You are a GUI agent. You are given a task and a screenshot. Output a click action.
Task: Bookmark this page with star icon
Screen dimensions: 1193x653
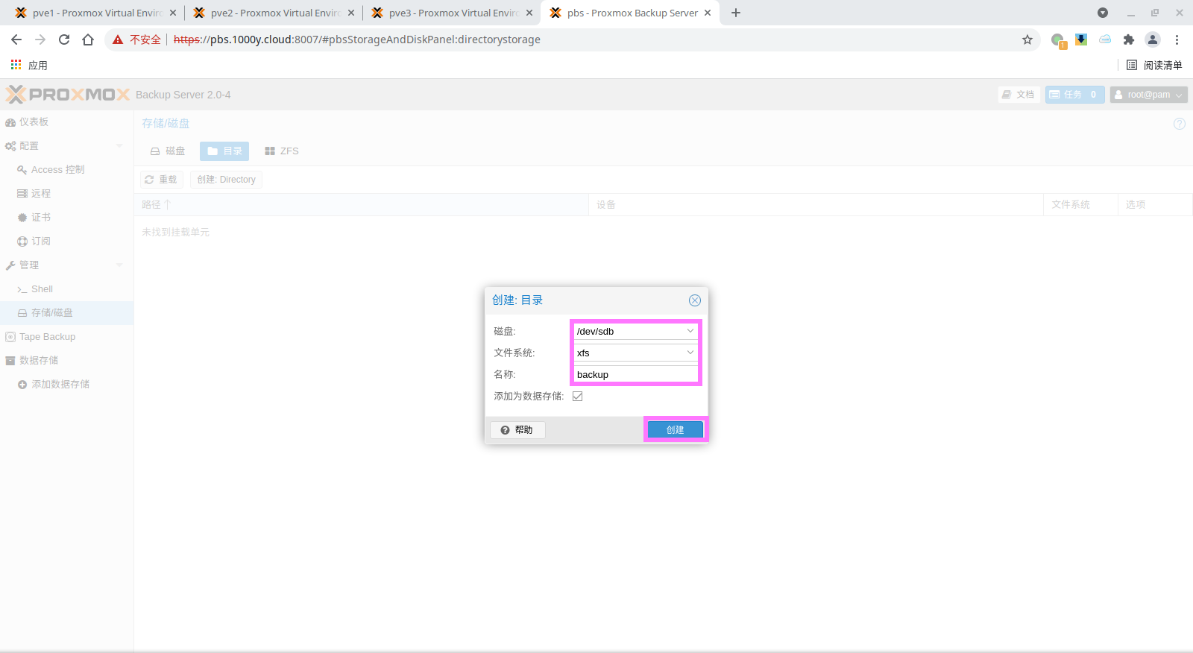(1027, 40)
